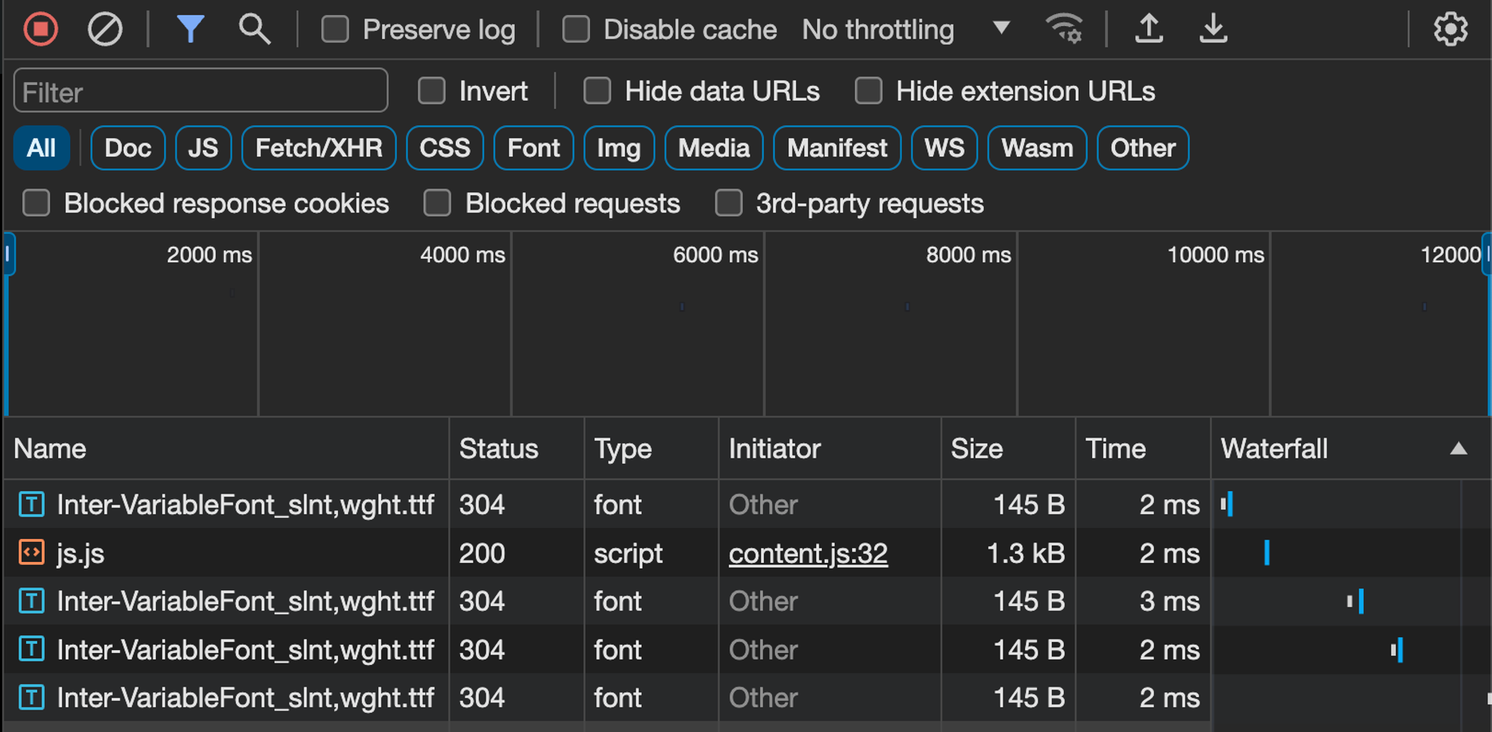Open Network settings gear
1492x732 pixels.
(1450, 30)
